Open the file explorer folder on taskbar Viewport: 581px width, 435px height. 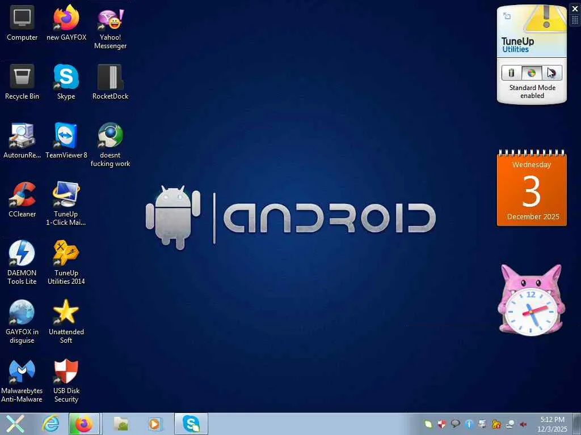click(121, 424)
